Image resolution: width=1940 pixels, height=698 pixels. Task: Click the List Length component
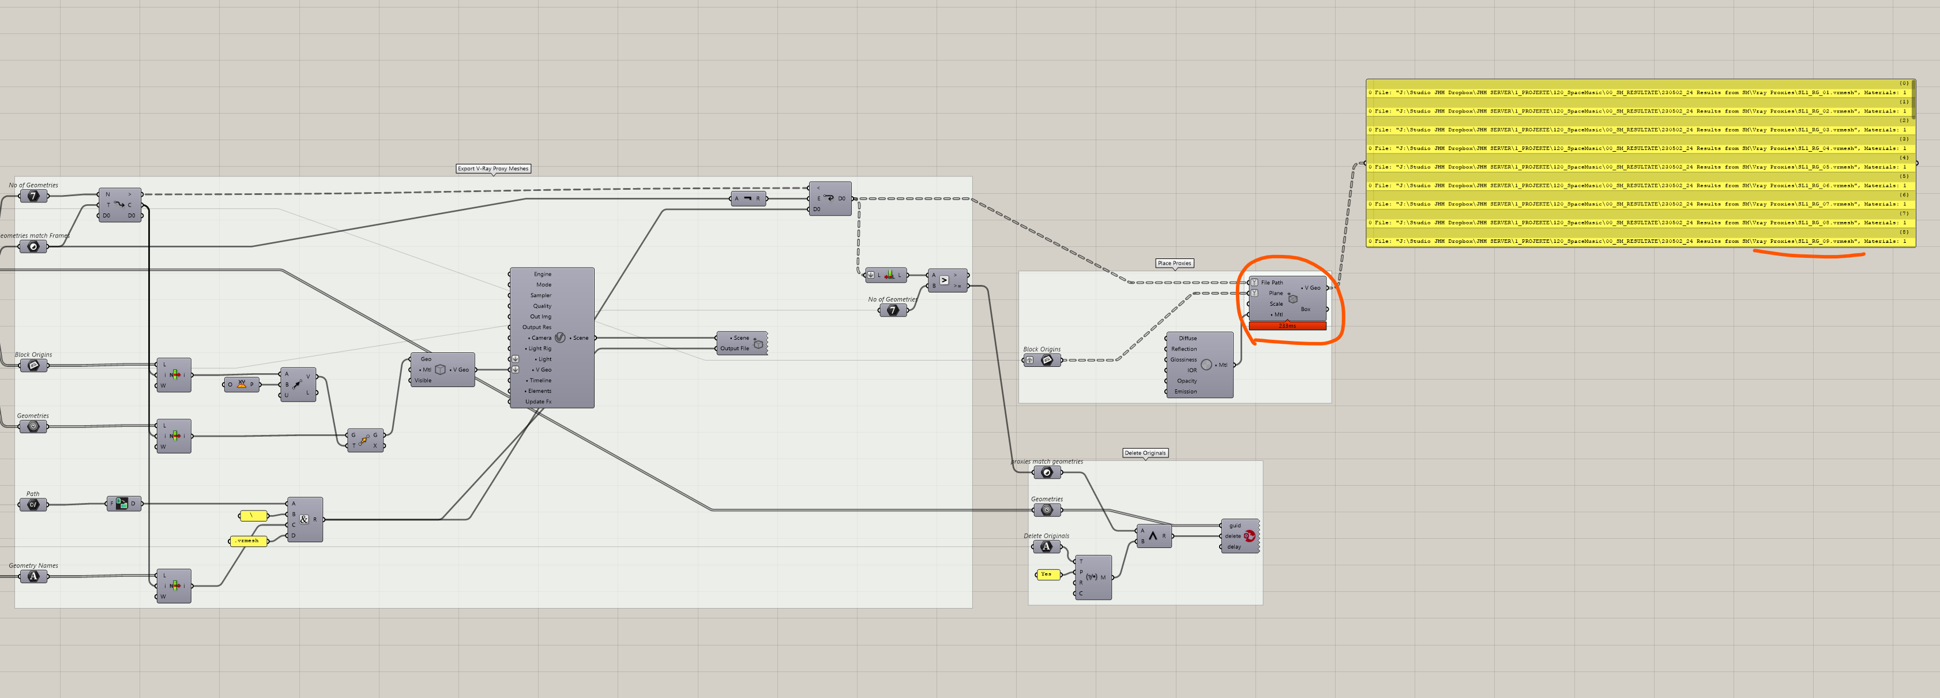[x=886, y=275]
